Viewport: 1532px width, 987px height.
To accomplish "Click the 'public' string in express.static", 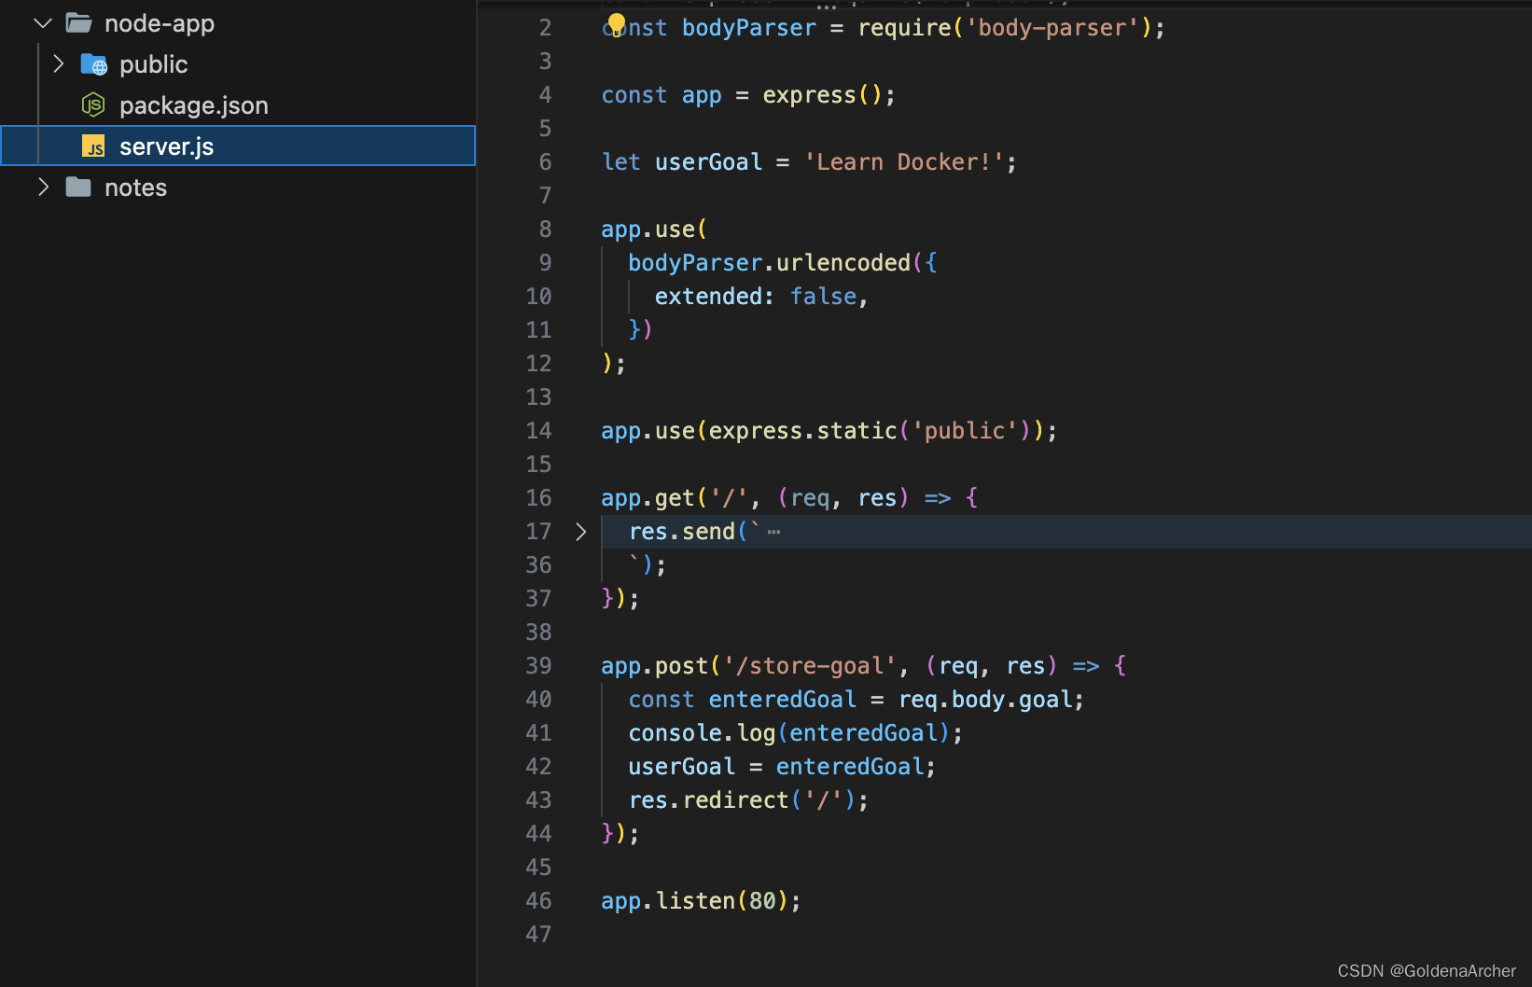I will pyautogui.click(x=965, y=431).
